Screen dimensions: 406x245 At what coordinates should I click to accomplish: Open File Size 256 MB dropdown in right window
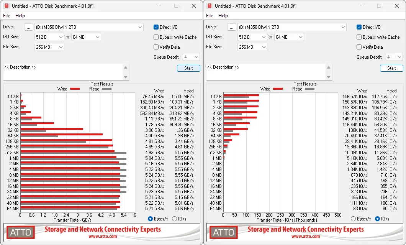point(252,47)
